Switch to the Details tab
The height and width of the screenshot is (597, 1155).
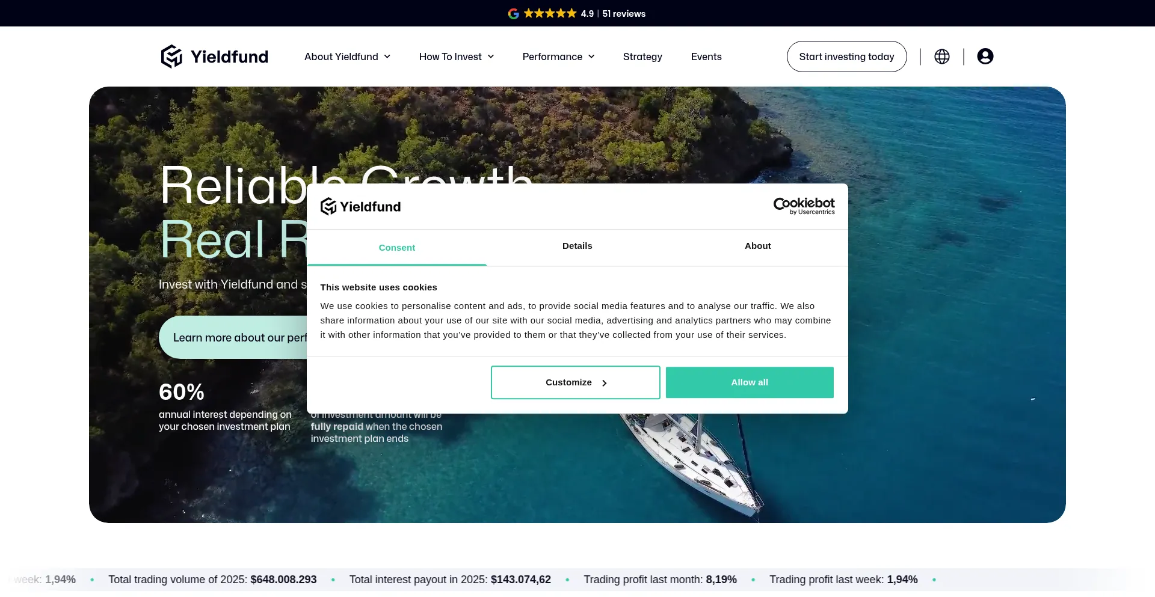pos(577,246)
